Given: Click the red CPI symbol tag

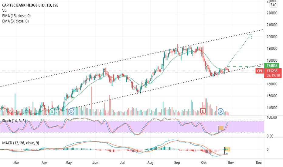Looking at the screenshot, I should point(260,71).
